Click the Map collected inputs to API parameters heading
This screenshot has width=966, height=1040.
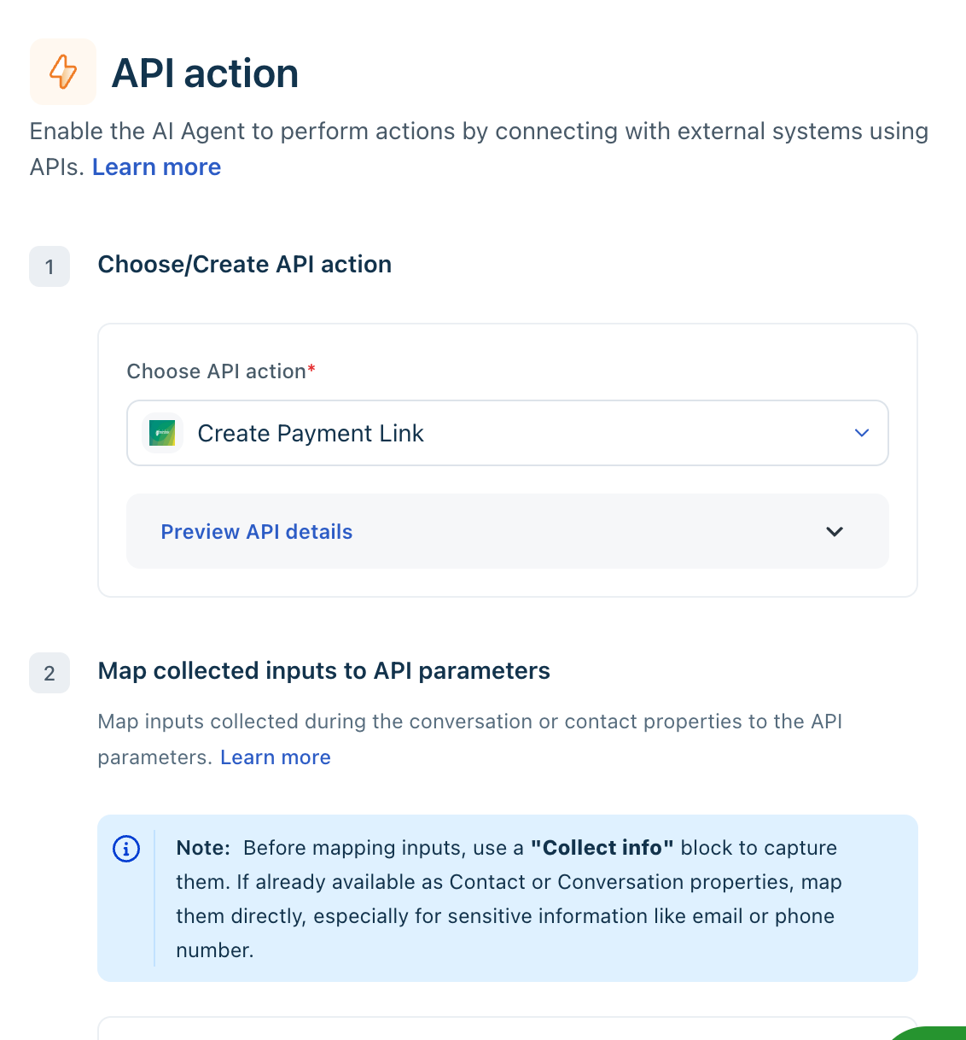(324, 671)
